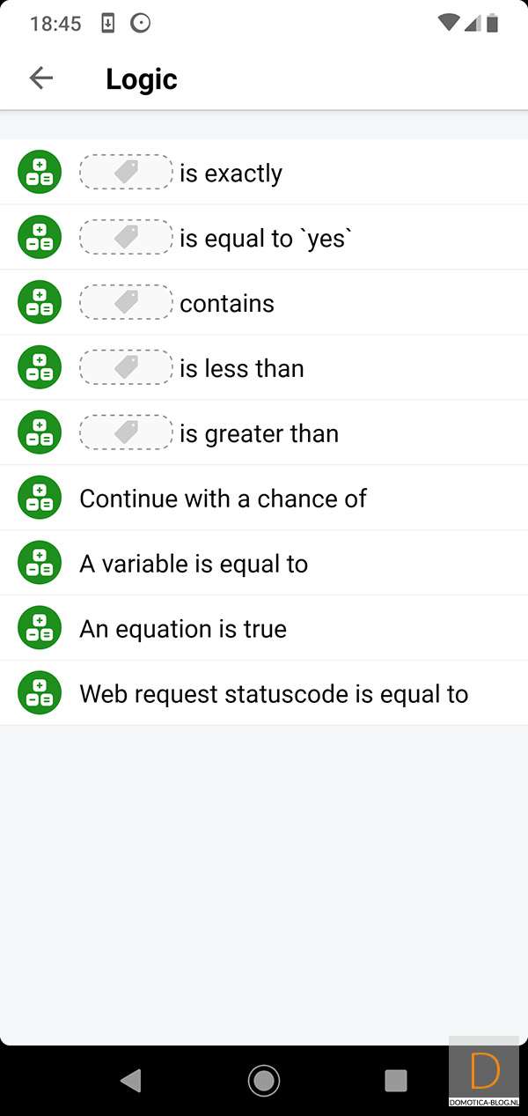Tap logic icon beside 'Continue with a chance of'
The width and height of the screenshot is (528, 1116).
(40, 499)
